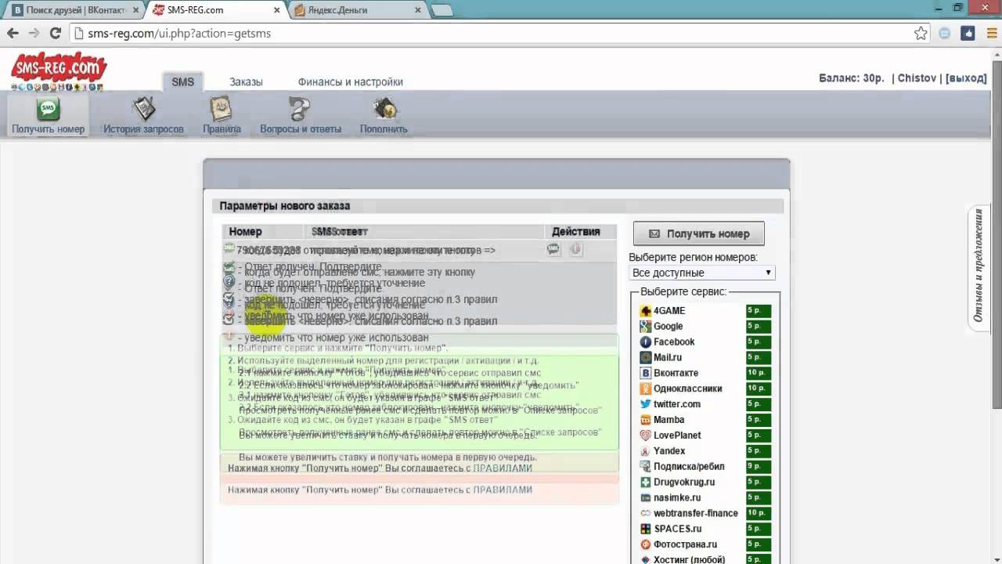Viewport: 1002px width, 564px height.
Task: Select the twitter.com service
Action: tap(676, 404)
